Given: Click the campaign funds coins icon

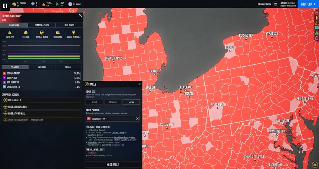Looking at the screenshot, I should click(14, 4).
